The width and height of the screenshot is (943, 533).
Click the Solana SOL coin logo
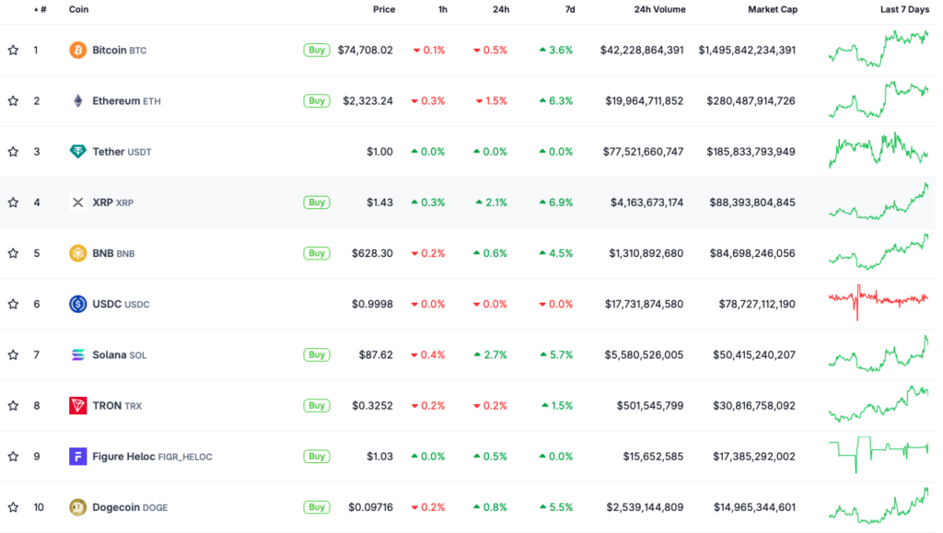coord(78,354)
